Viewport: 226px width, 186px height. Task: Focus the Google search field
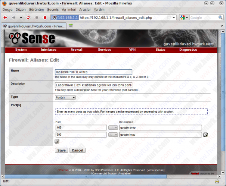[204, 18]
